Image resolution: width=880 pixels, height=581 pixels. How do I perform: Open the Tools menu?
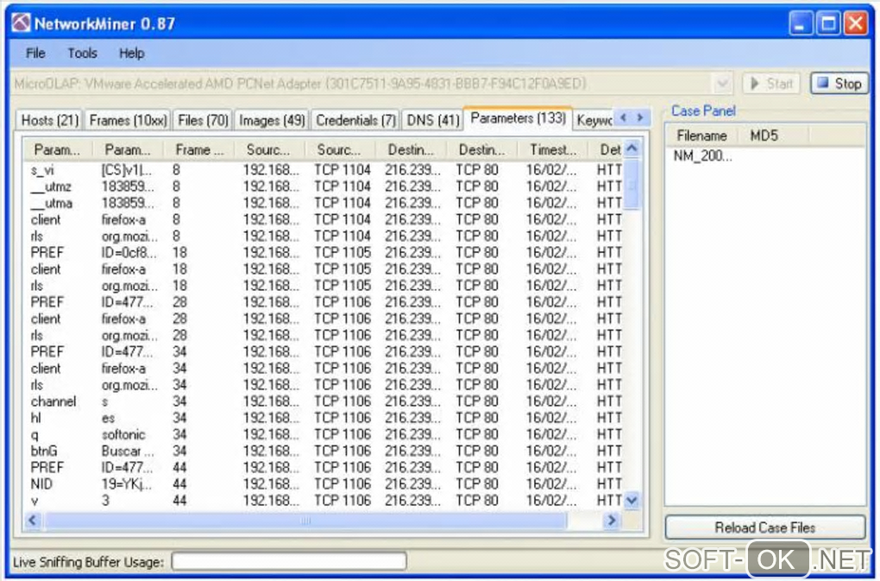[83, 54]
